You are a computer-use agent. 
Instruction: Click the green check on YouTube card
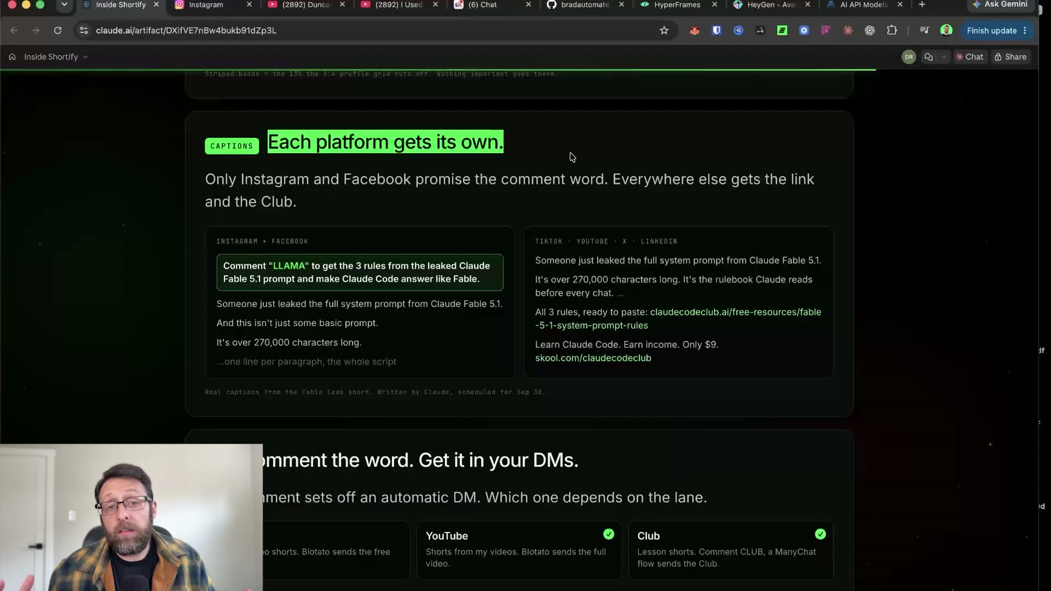pyautogui.click(x=609, y=534)
